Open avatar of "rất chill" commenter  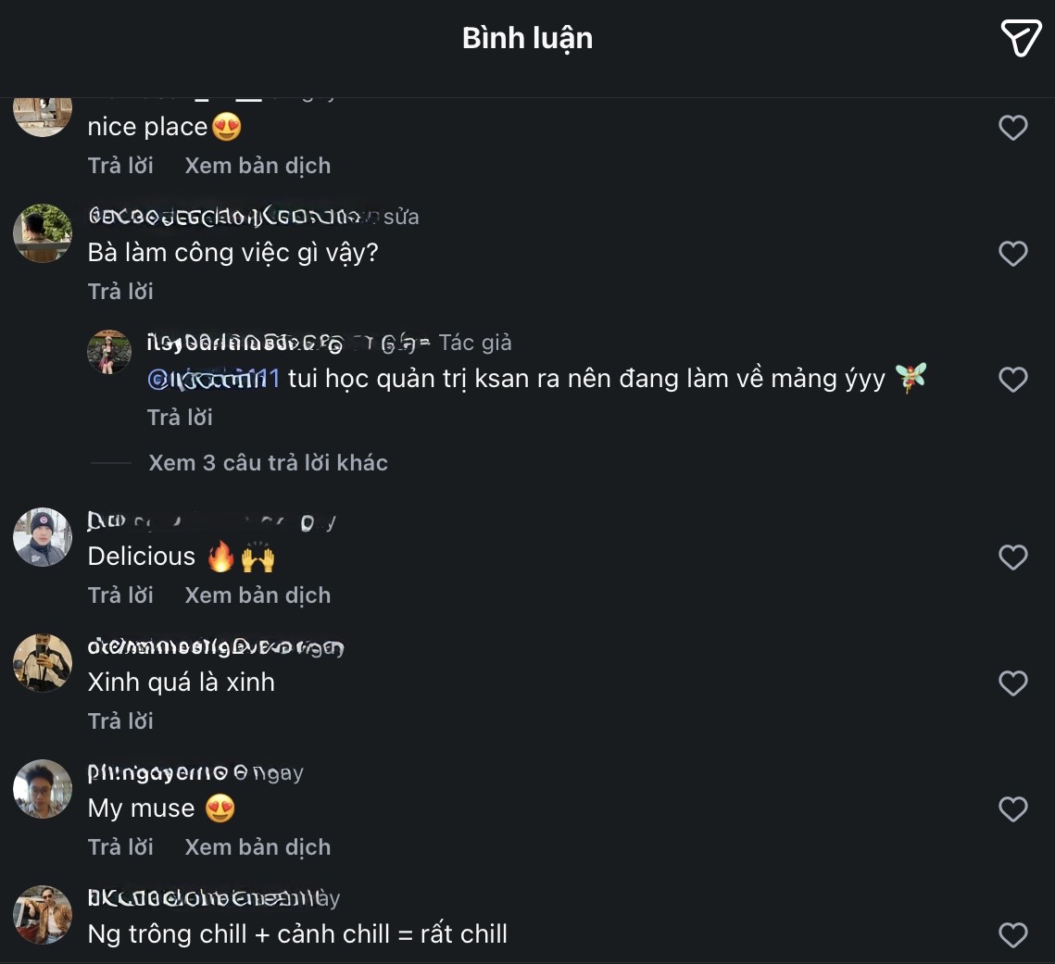(x=43, y=914)
